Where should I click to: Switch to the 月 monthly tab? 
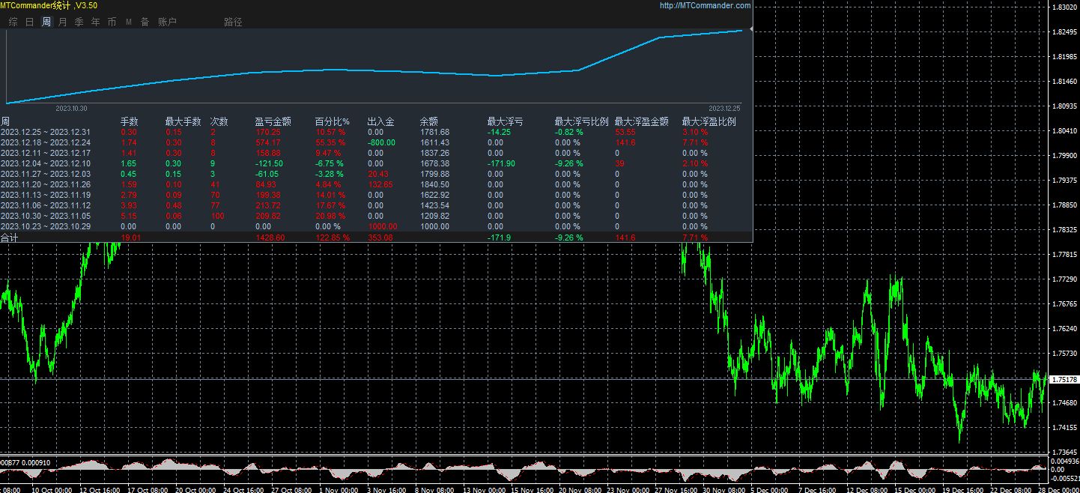(x=62, y=22)
